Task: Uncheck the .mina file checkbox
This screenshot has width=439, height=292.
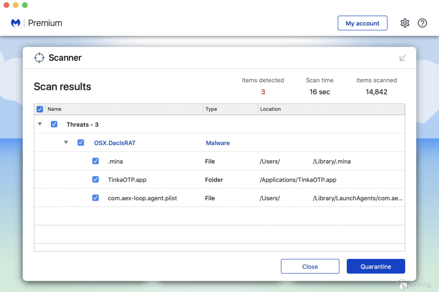Action: [x=95, y=161]
